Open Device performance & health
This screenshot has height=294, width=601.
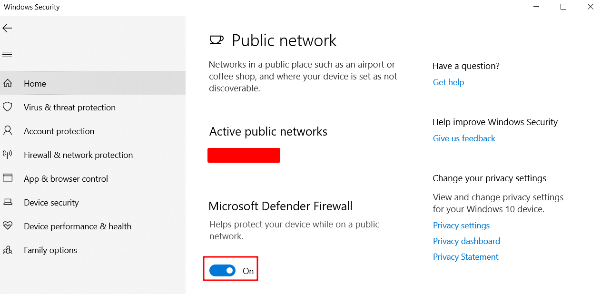click(x=78, y=226)
